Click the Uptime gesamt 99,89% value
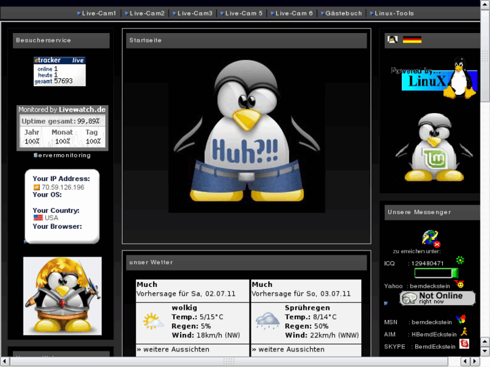The height and width of the screenshot is (367, 490). [88, 121]
